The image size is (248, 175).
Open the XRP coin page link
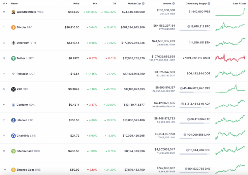pyautogui.click(x=23, y=89)
